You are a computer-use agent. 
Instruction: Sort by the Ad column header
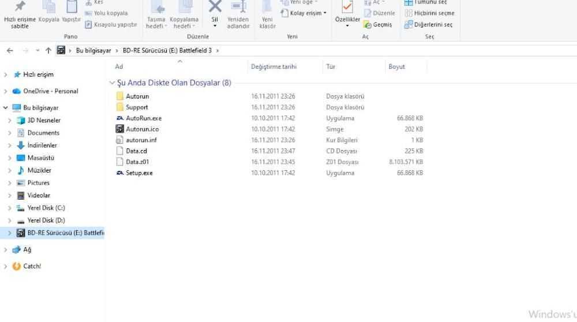[x=119, y=66]
